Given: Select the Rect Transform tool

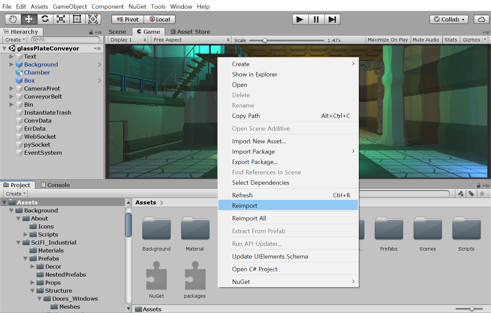Looking at the screenshot, I should tap(77, 19).
